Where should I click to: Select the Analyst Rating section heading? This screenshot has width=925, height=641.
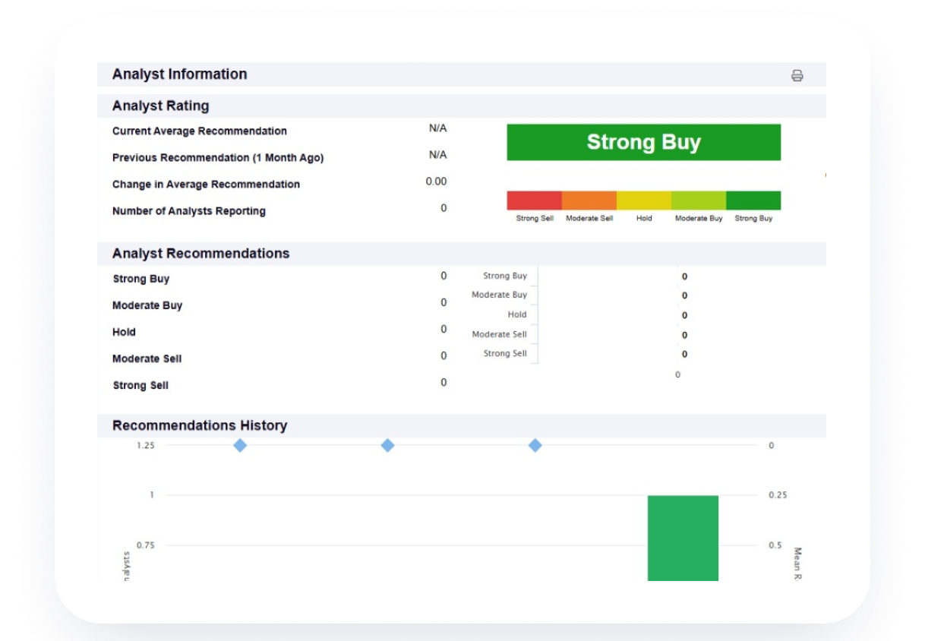click(x=161, y=106)
